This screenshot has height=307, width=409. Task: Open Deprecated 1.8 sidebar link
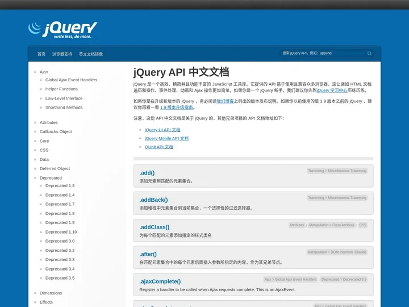click(x=60, y=214)
